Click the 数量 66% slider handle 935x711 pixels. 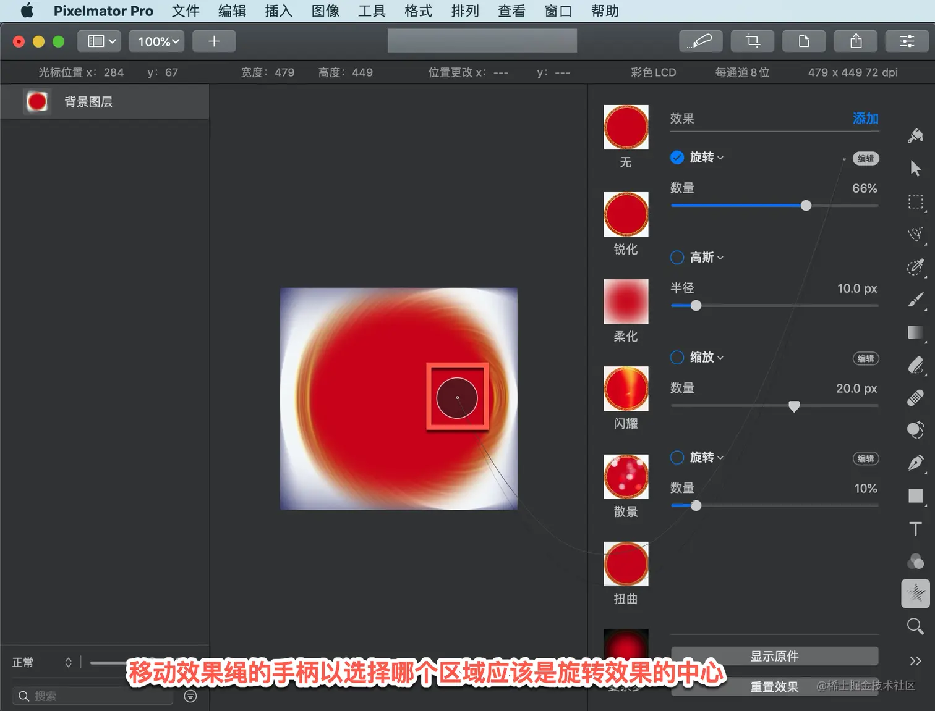[x=806, y=206]
